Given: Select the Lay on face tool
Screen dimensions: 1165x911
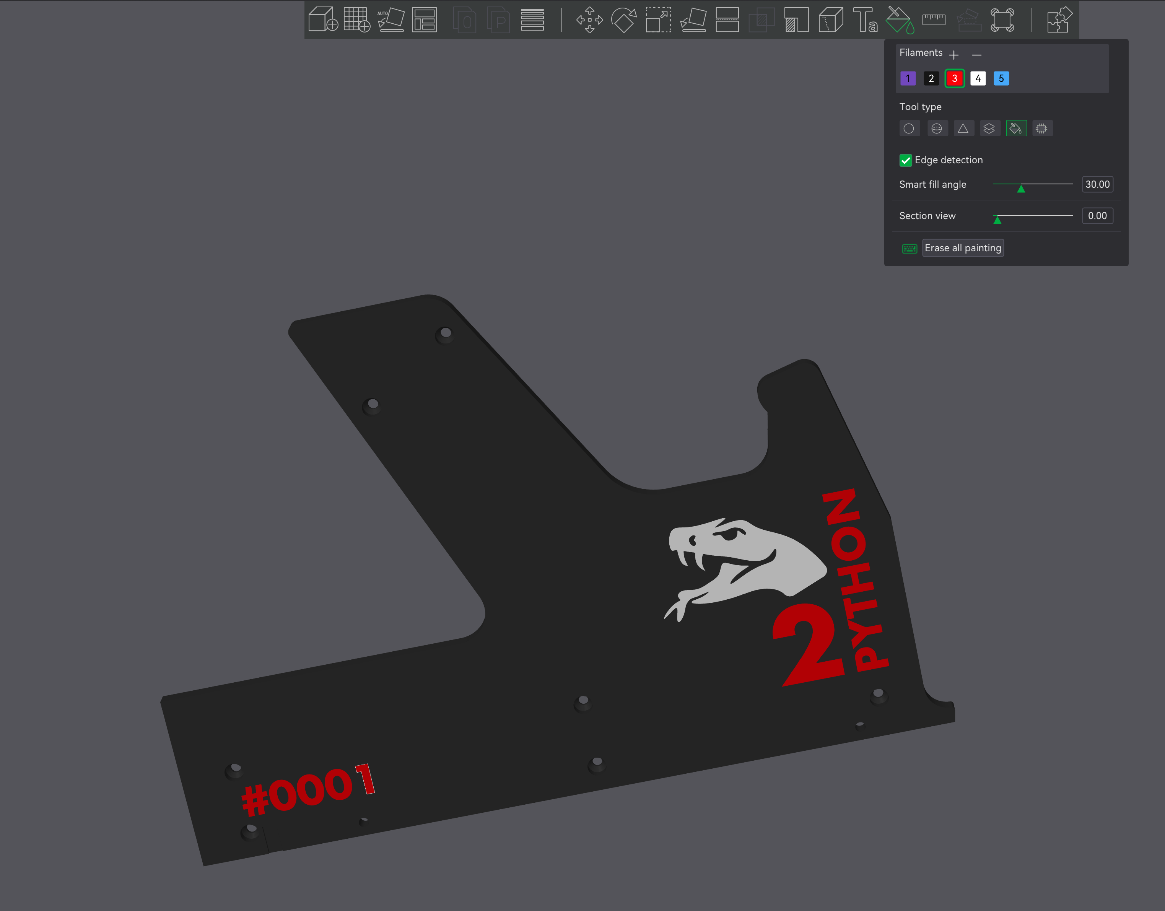Looking at the screenshot, I should tap(693, 20).
